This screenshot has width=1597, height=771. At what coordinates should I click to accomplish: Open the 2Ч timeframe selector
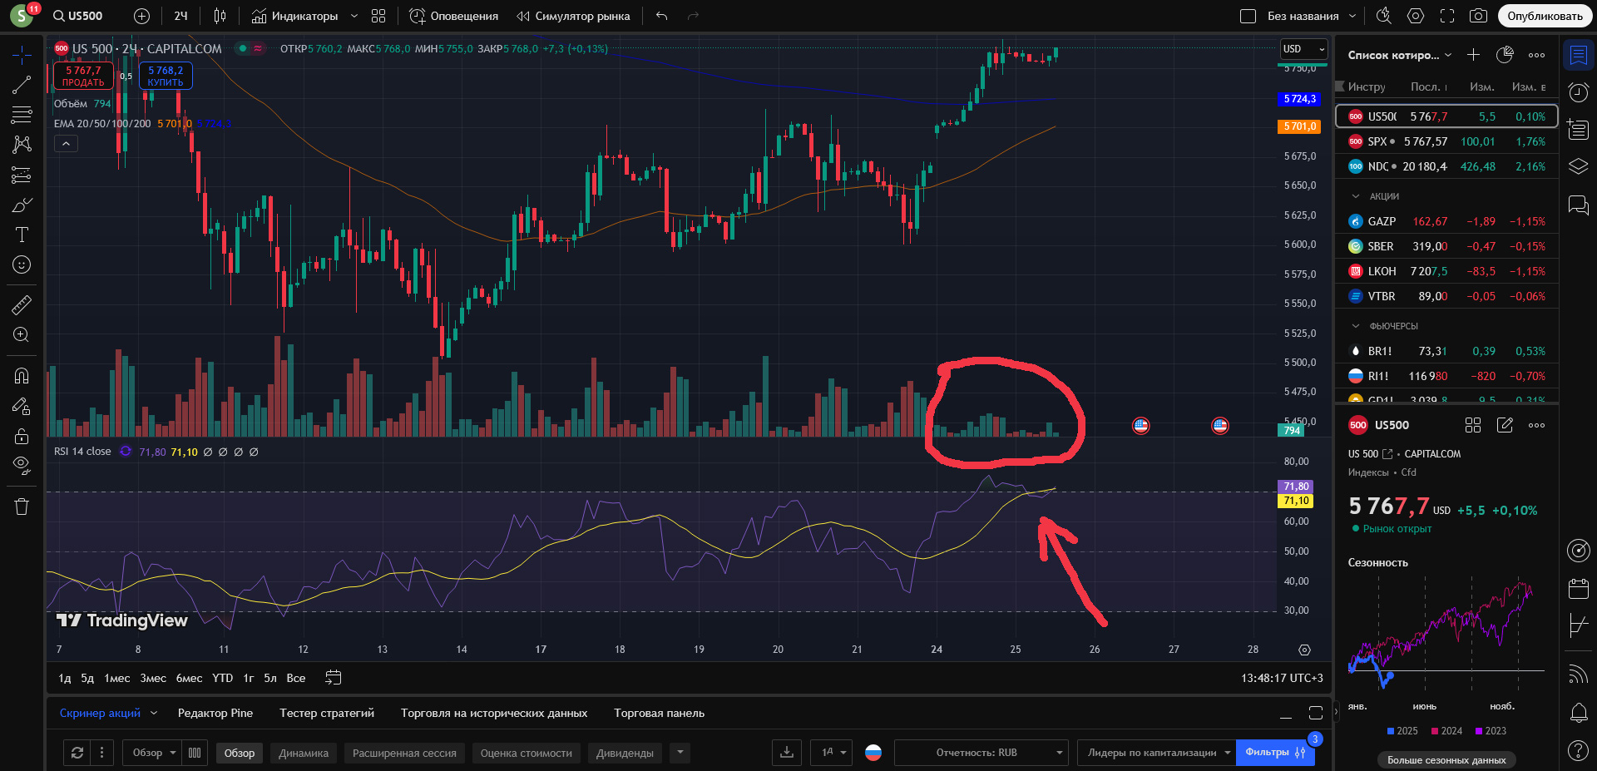(x=180, y=16)
